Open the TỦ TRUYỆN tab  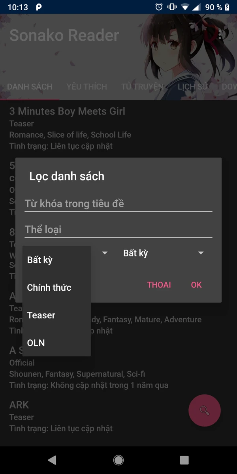pyautogui.click(x=143, y=87)
